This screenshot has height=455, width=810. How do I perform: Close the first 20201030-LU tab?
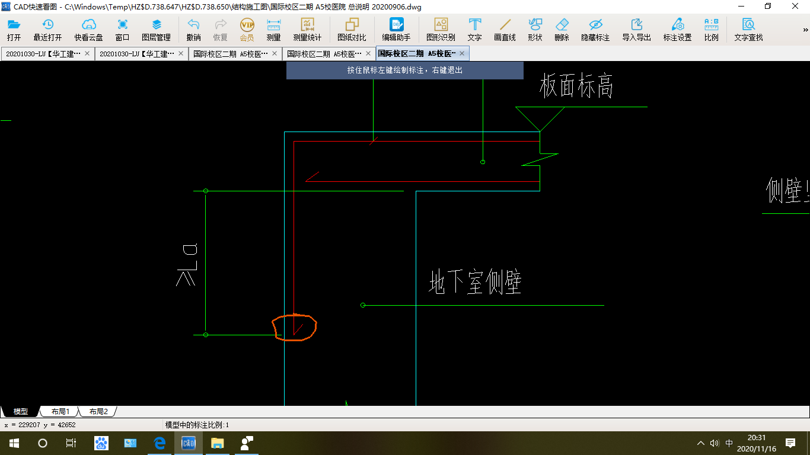click(87, 53)
